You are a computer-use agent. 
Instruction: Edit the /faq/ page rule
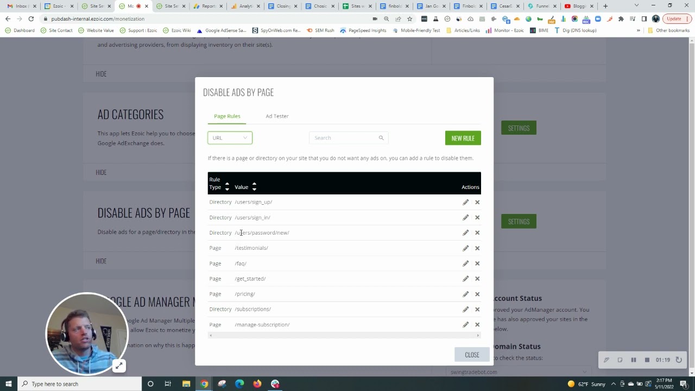pos(465,263)
